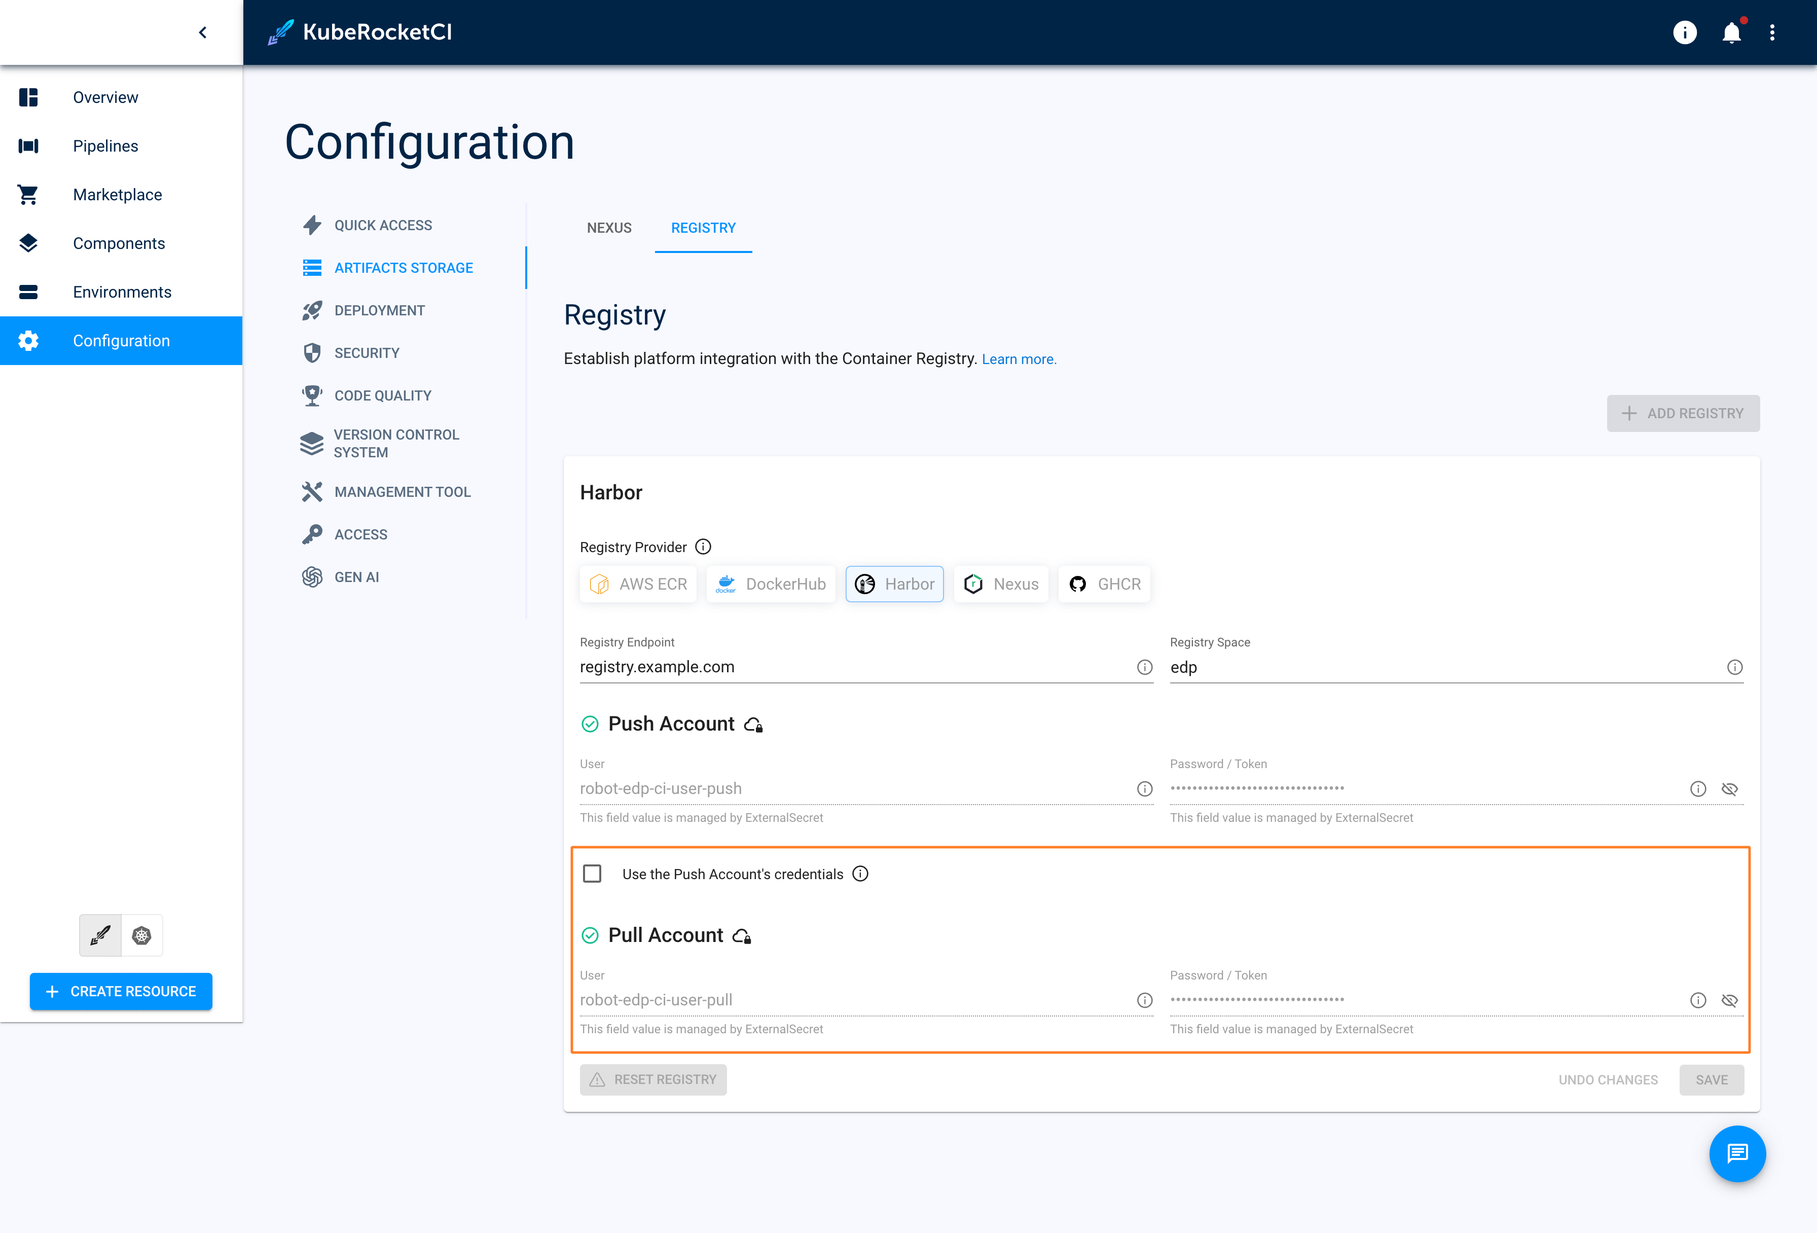This screenshot has height=1233, width=1817.
Task: Select the NEXUS tab
Action: click(x=609, y=227)
